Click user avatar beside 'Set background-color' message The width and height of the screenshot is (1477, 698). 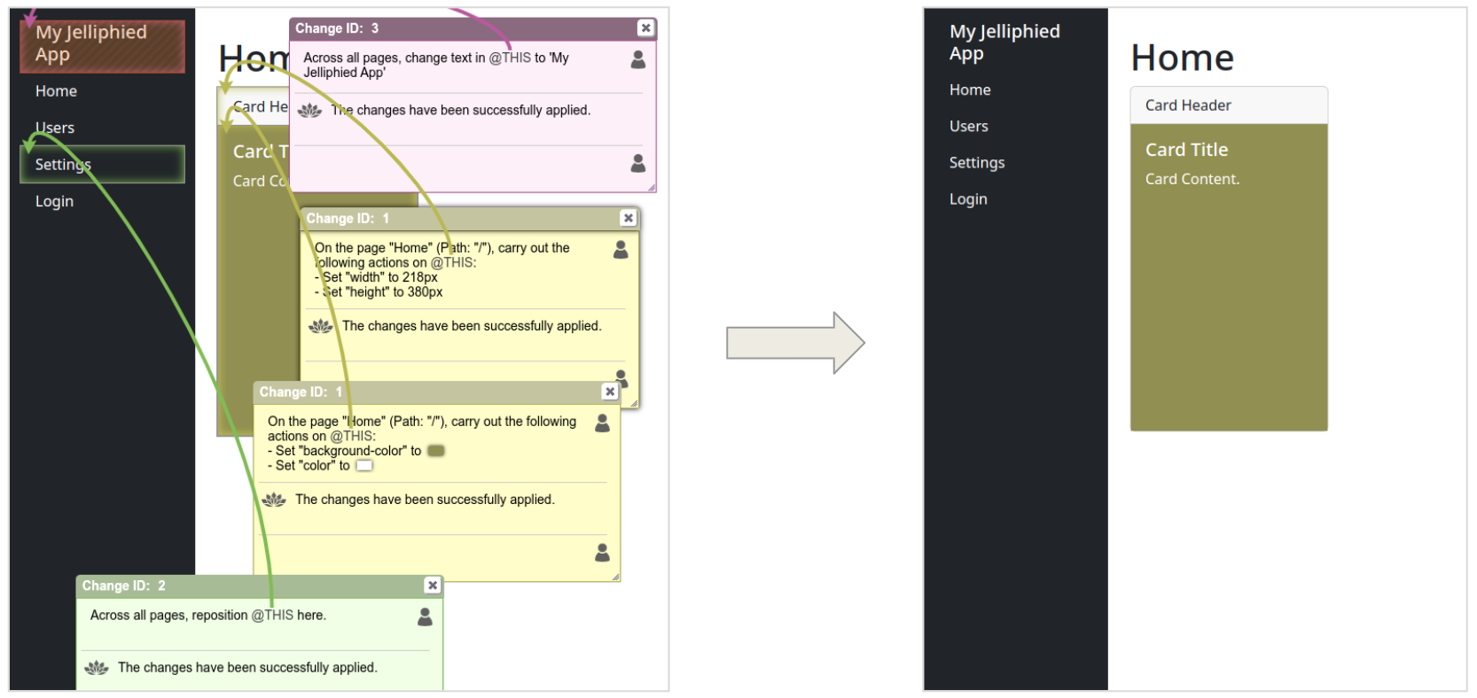[x=602, y=423]
